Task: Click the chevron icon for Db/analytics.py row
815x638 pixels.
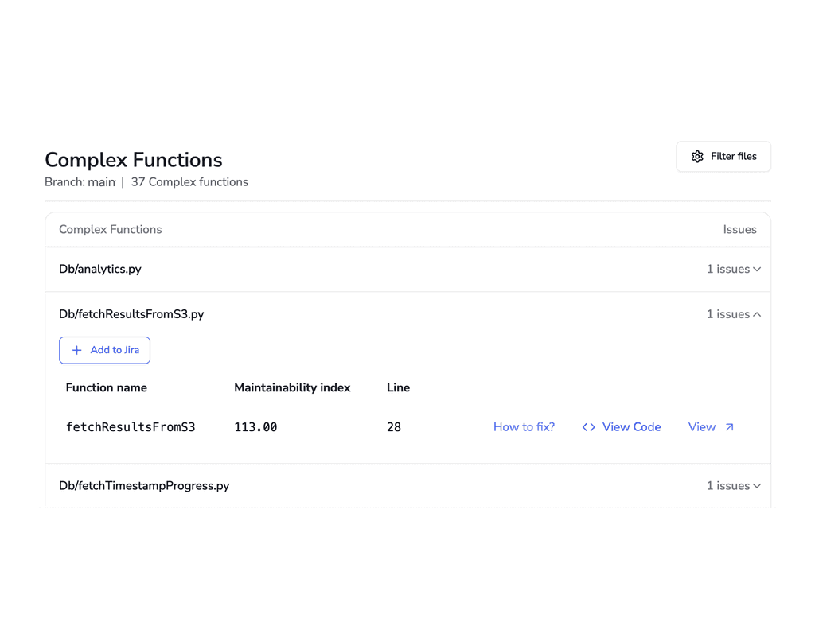Action: [x=757, y=269]
